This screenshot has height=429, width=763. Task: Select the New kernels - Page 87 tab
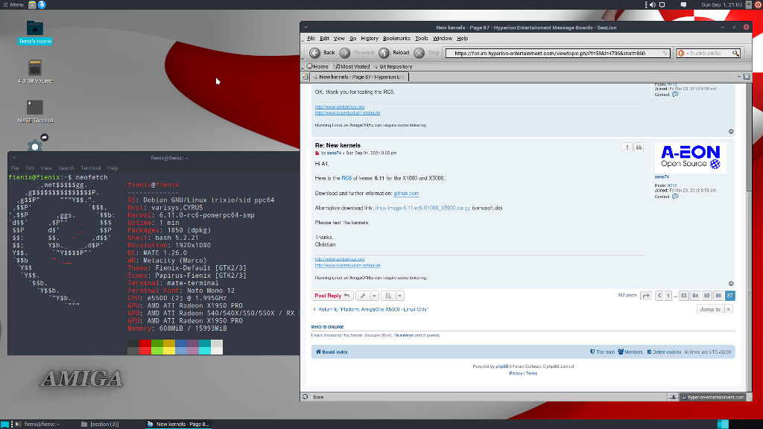(x=359, y=77)
